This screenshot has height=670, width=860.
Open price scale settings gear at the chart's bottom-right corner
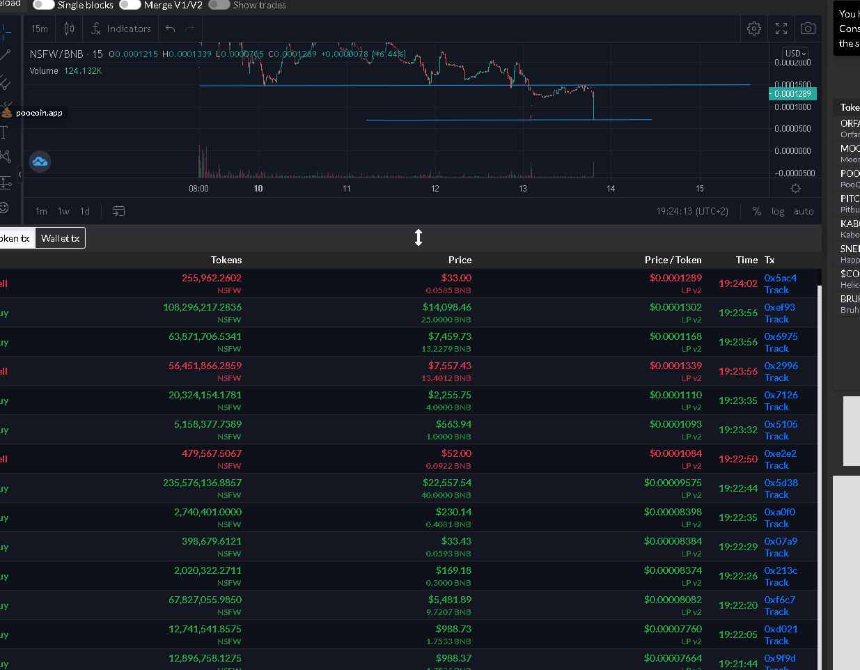pyautogui.click(x=795, y=189)
